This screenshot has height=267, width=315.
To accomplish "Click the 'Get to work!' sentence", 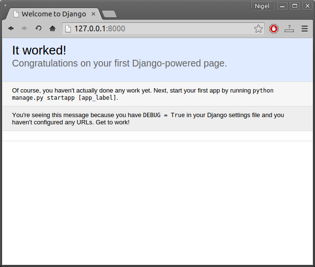I will pyautogui.click(x=113, y=122).
